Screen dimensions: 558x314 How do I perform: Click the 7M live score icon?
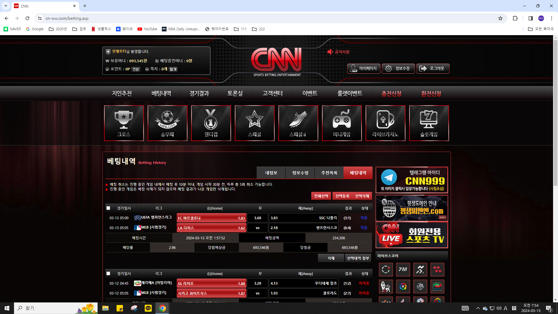tap(403, 270)
